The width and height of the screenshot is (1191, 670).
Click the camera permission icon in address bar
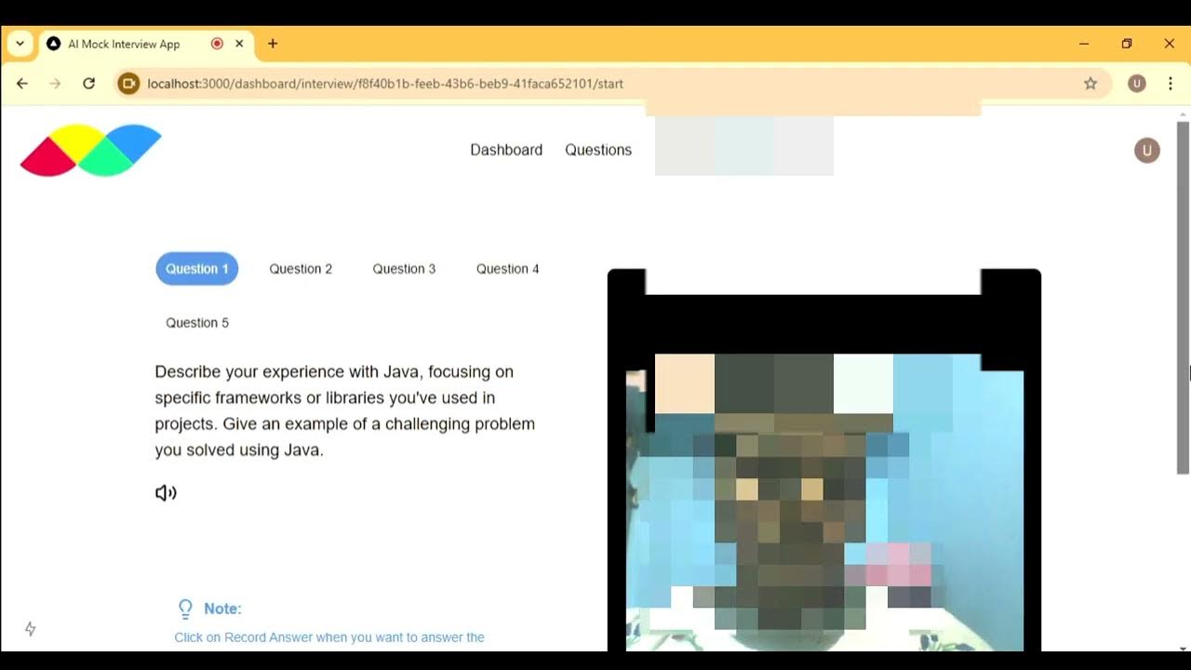pyautogui.click(x=128, y=84)
